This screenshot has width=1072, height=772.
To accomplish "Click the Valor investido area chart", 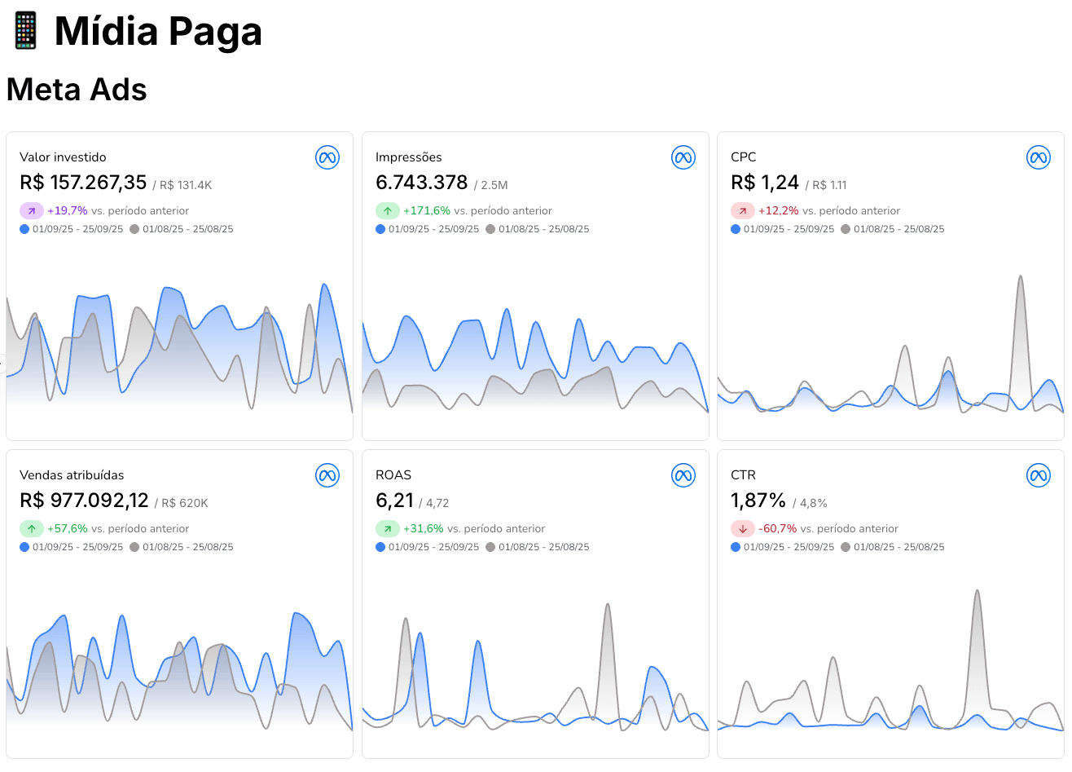I will click(179, 346).
